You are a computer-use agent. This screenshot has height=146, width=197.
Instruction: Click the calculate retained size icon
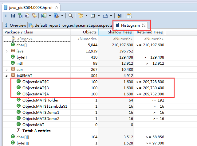(x=93, y=16)
